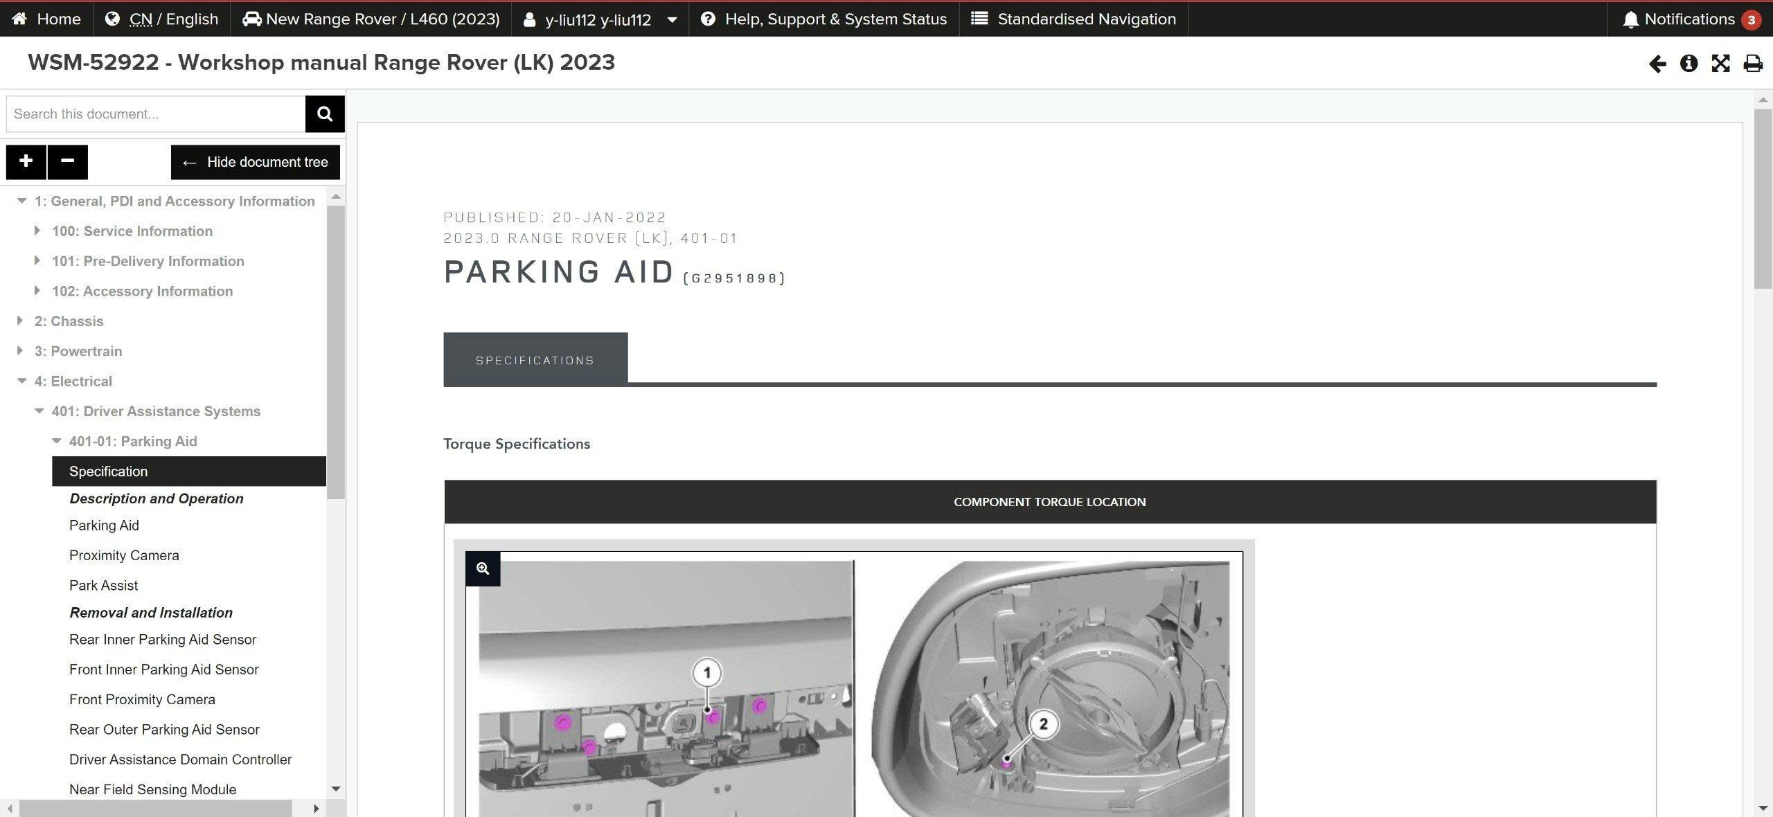Collapse the 4: Electrical section

click(x=21, y=381)
